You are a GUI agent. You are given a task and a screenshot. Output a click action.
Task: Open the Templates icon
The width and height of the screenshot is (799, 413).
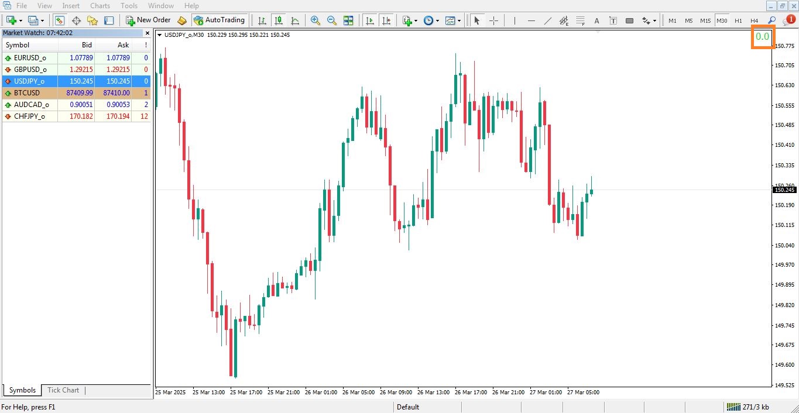(450, 20)
